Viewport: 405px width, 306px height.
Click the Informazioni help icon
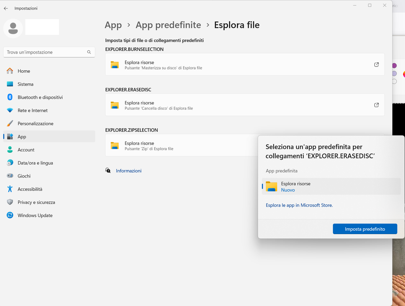(108, 170)
